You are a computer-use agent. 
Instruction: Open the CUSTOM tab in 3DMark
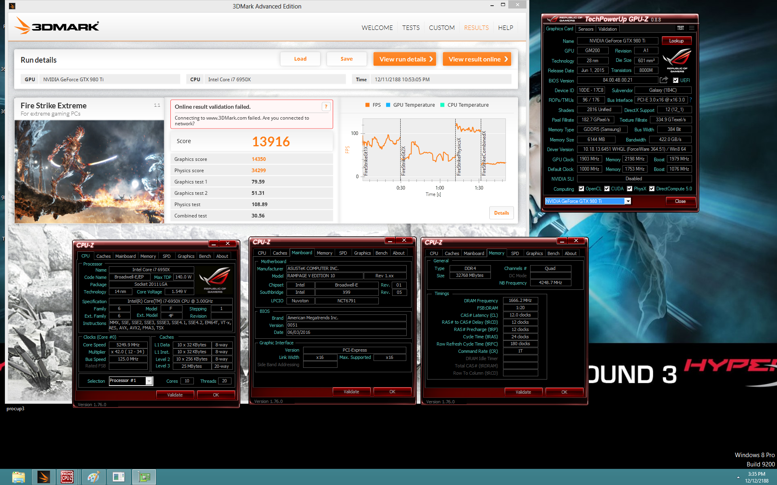[x=442, y=27]
